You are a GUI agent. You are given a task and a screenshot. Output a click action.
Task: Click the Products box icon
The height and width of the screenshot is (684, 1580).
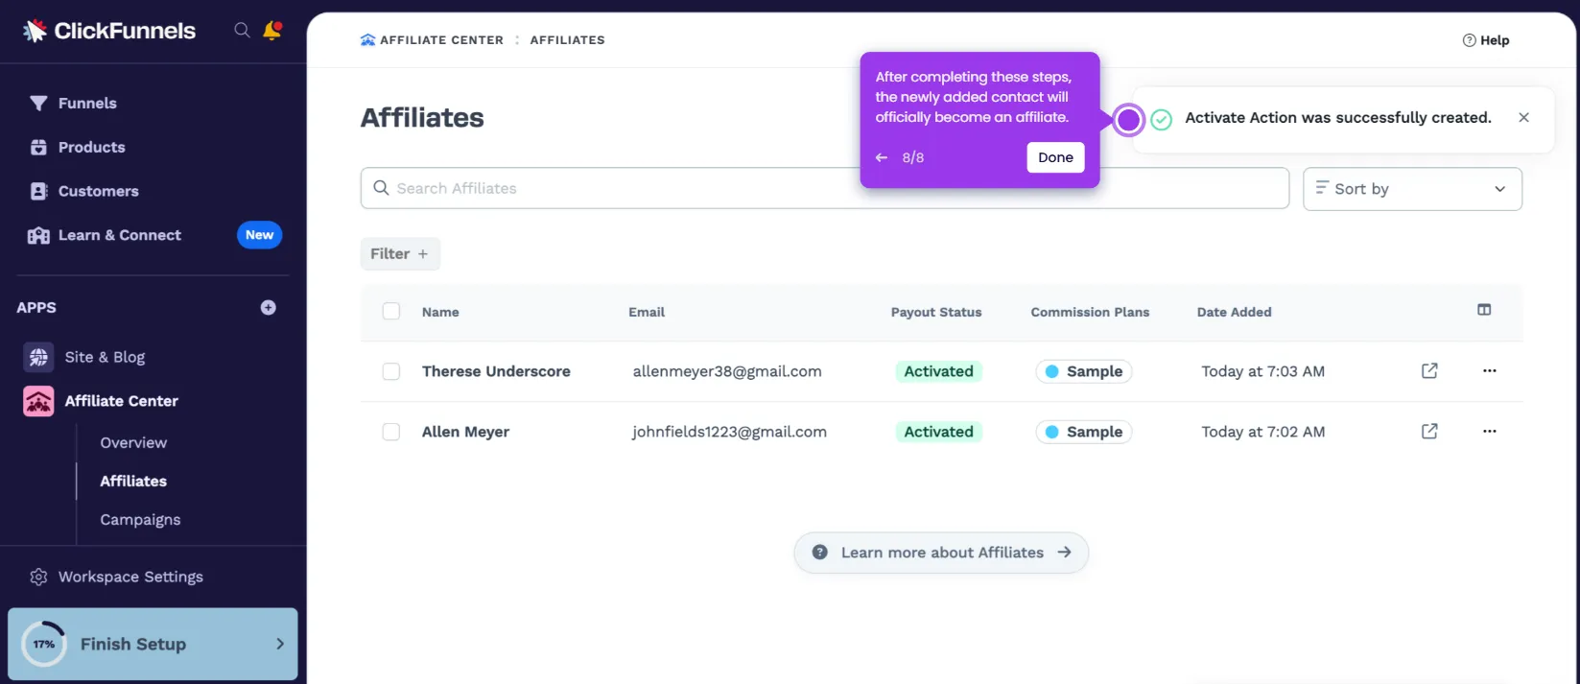(x=38, y=147)
